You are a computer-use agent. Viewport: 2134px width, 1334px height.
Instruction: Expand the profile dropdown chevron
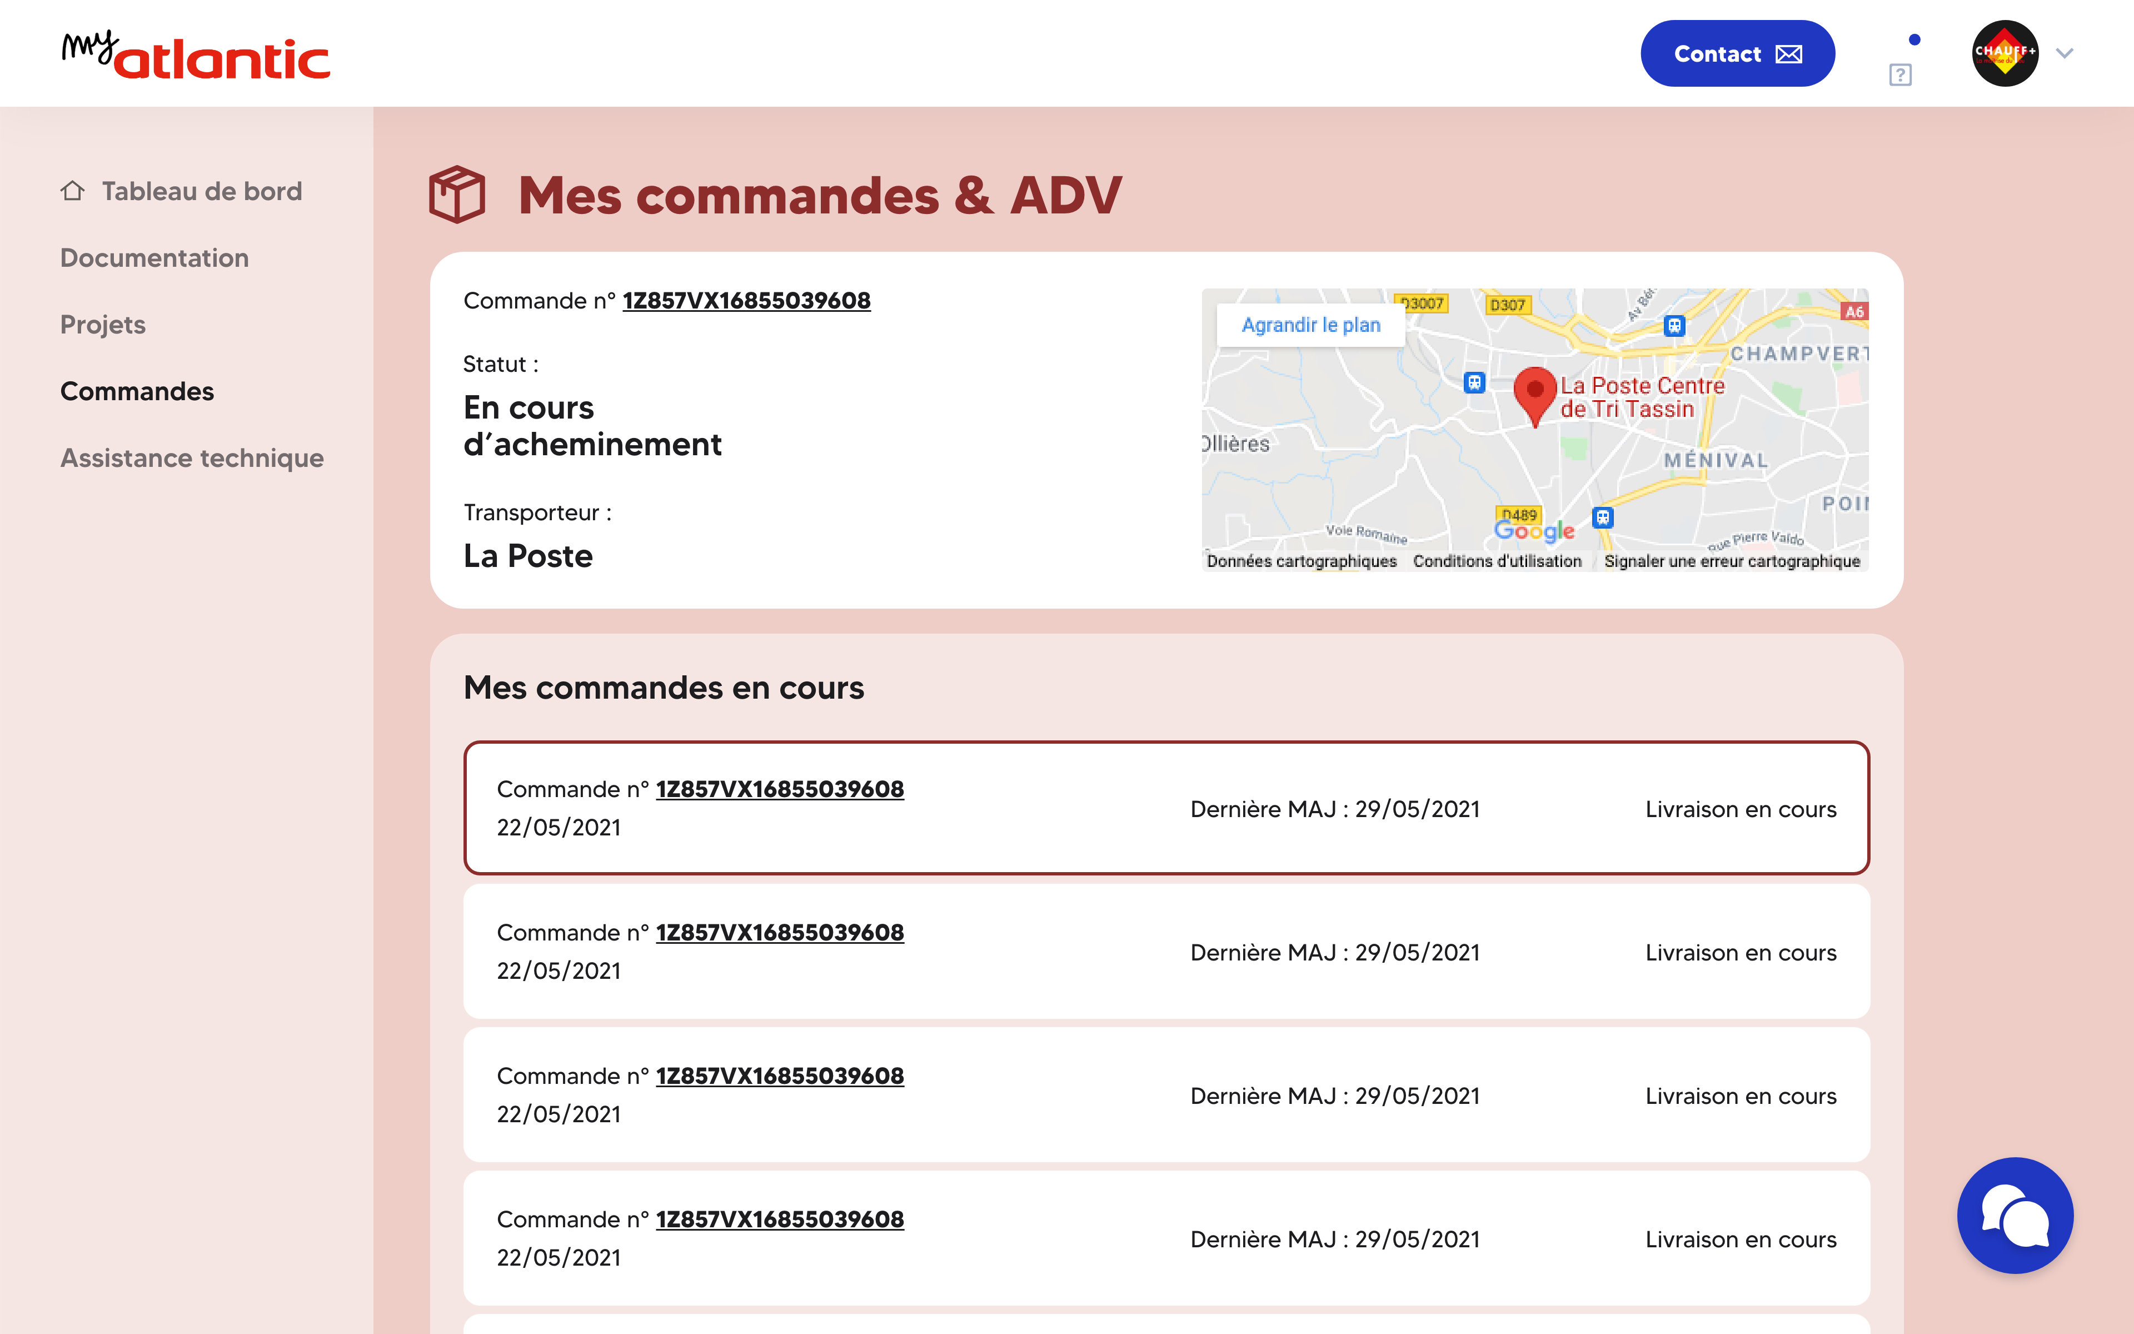(x=2065, y=53)
